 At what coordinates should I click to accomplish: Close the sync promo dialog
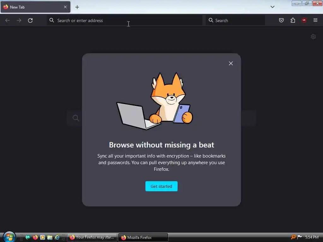pos(231,63)
